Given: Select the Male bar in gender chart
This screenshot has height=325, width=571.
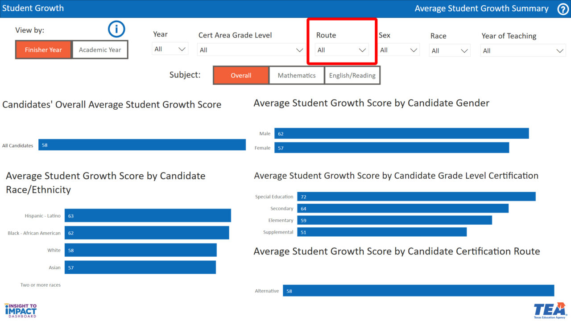Looking at the screenshot, I should pos(401,133).
